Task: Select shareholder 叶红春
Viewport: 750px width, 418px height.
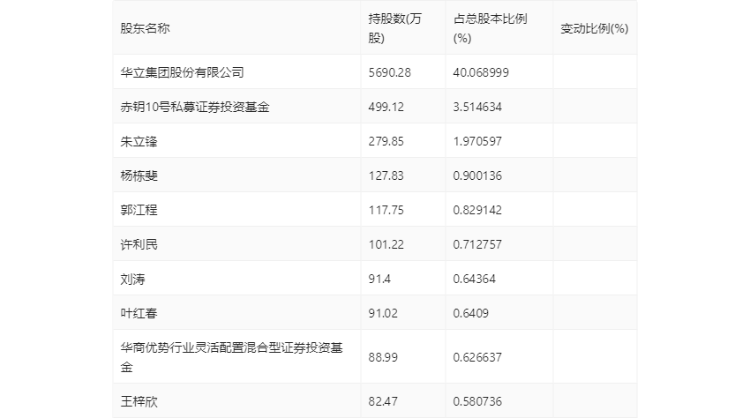Action: click(x=139, y=313)
